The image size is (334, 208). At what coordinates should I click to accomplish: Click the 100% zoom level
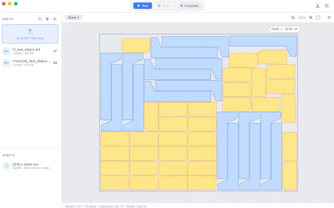(302, 18)
